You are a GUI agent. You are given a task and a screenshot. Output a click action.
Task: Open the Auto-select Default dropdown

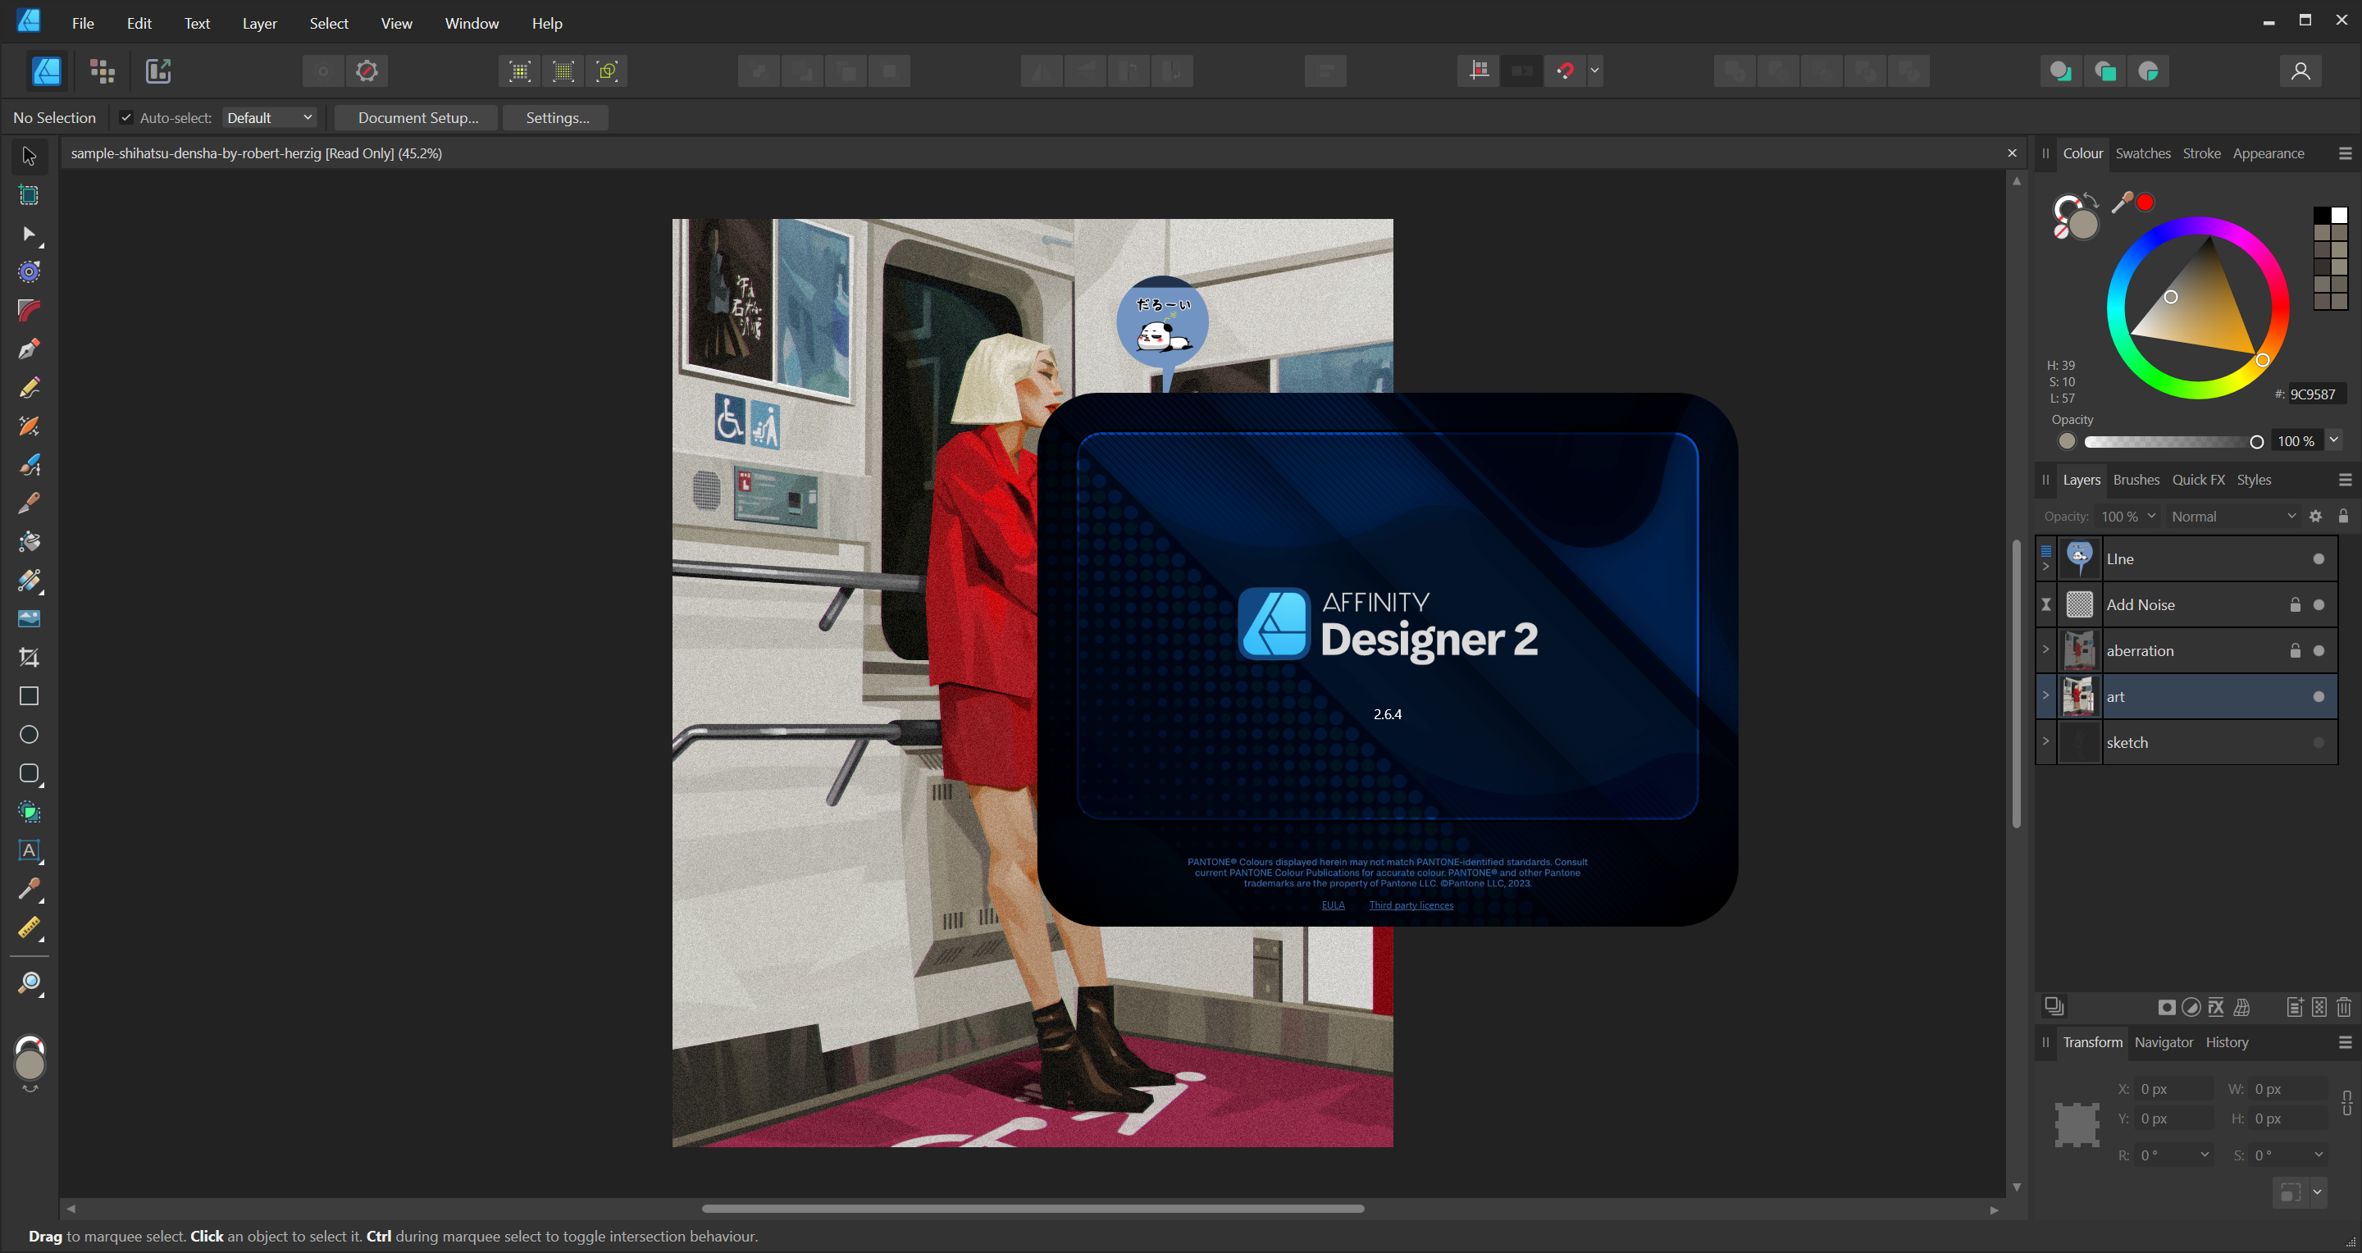click(270, 117)
